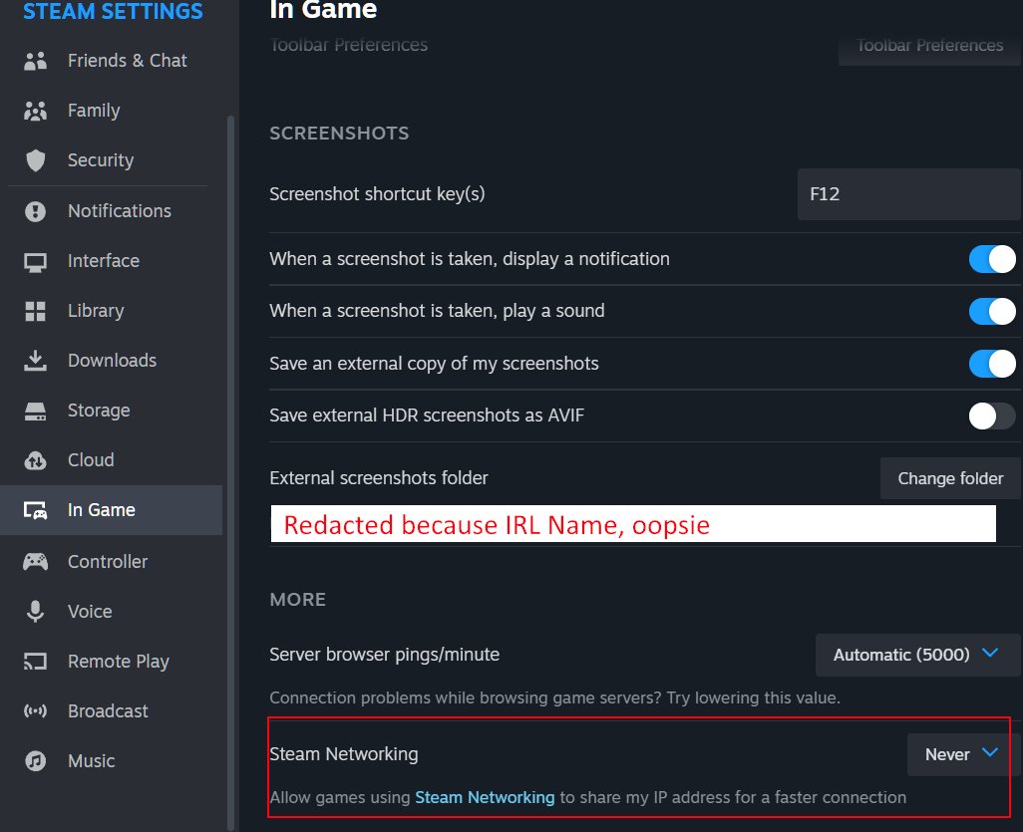Select the Downloads settings entry

111,361
